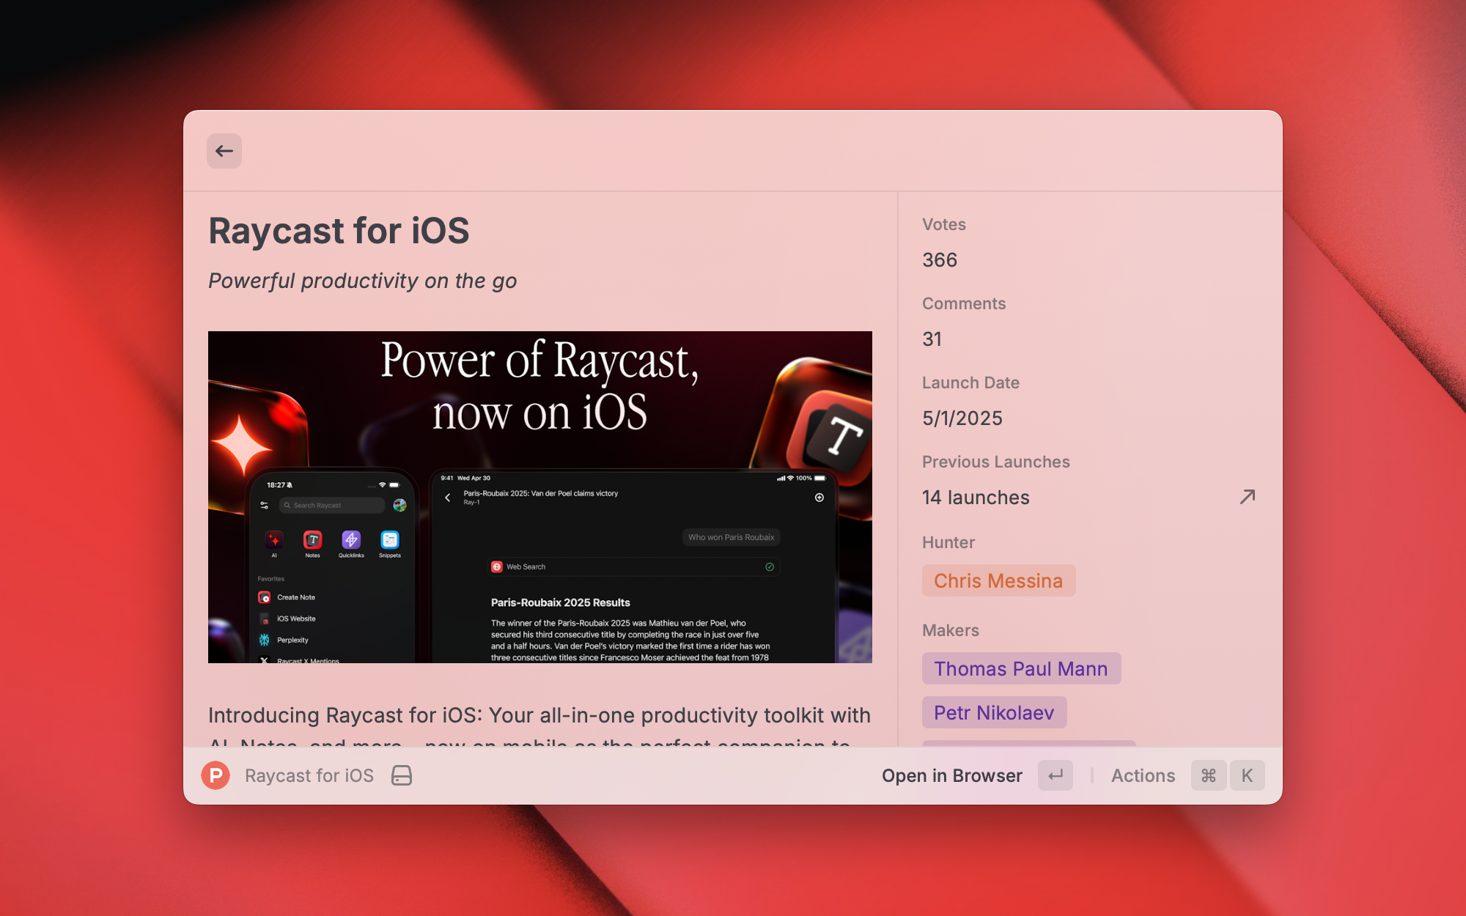Click the Quicklinks icon in the image
1466x916 pixels.
351,540
